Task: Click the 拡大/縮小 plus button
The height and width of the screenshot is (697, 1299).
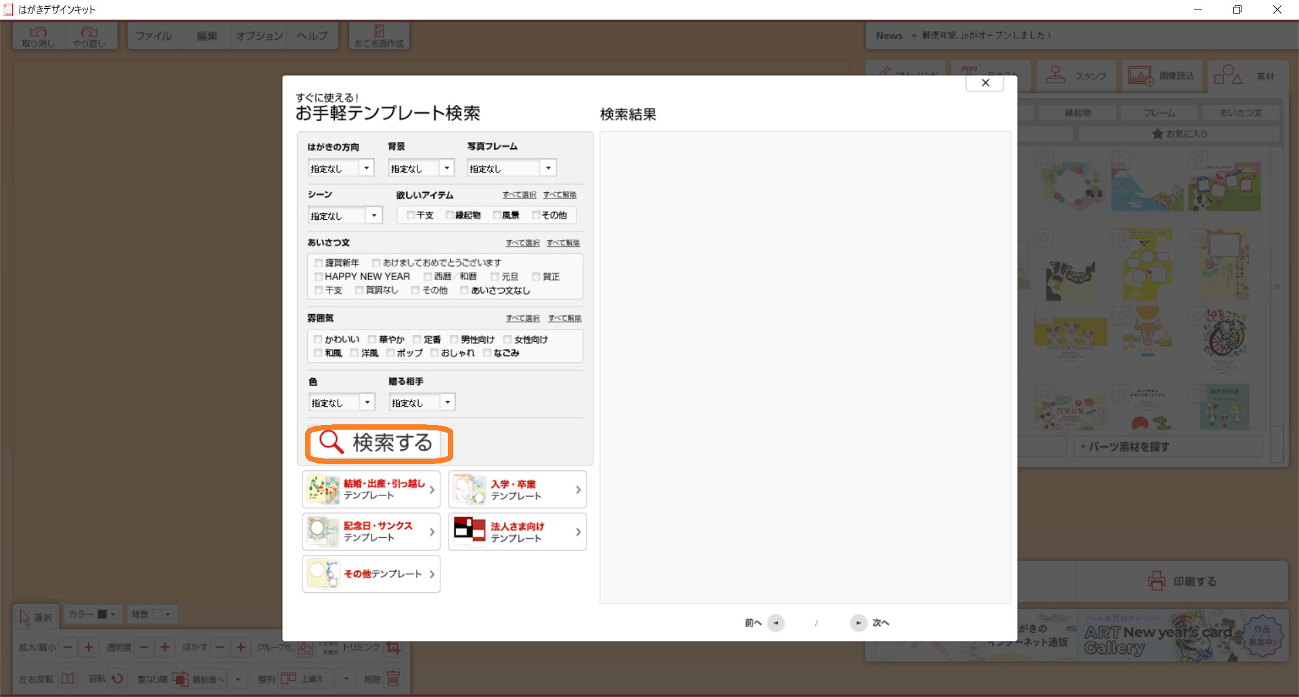Action: 89,648
